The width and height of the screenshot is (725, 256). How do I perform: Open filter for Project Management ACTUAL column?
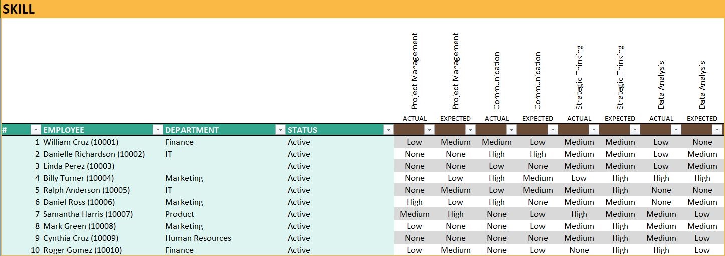pos(429,130)
